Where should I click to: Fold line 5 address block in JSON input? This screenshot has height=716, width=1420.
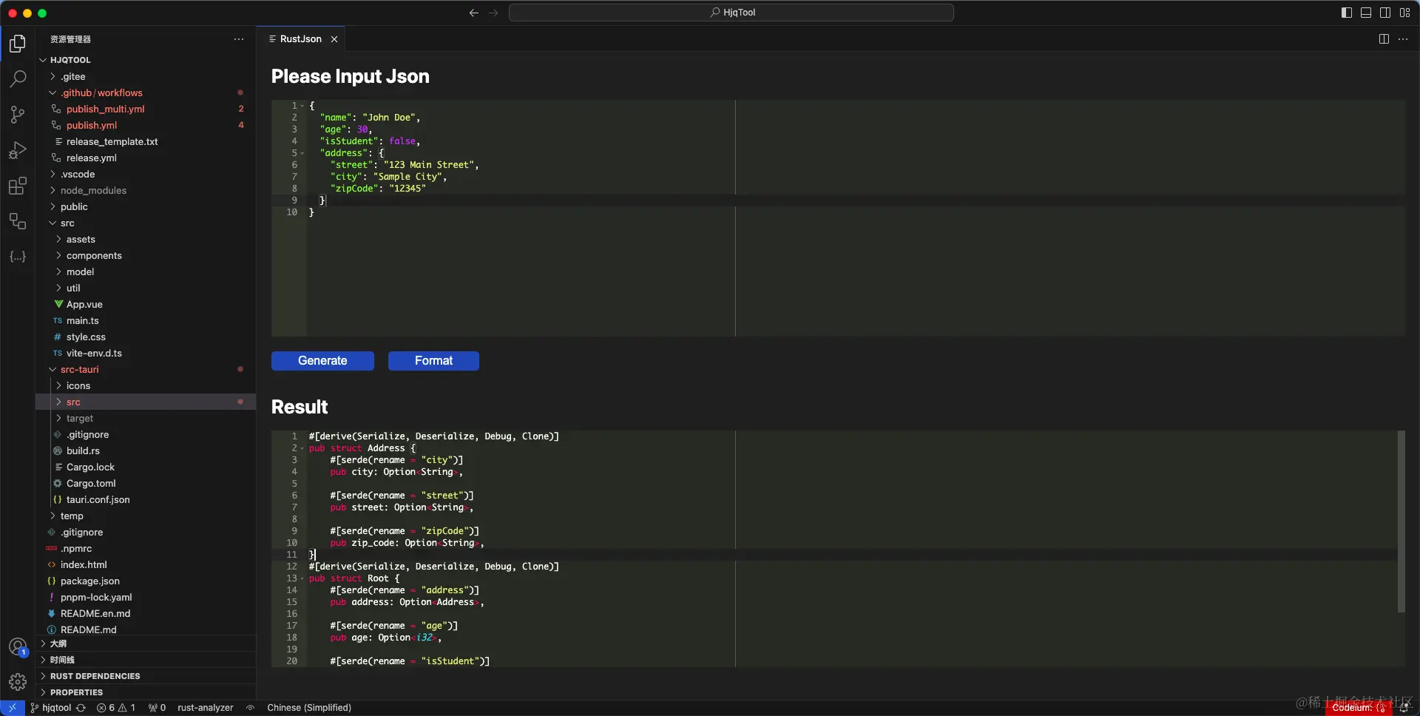point(302,153)
